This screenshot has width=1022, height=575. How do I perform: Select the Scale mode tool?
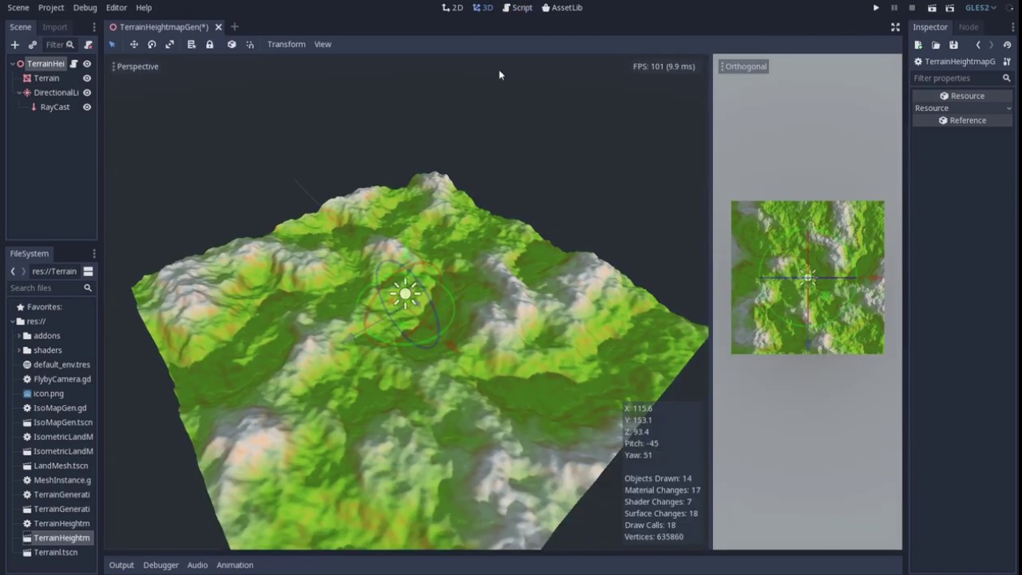tap(169, 45)
